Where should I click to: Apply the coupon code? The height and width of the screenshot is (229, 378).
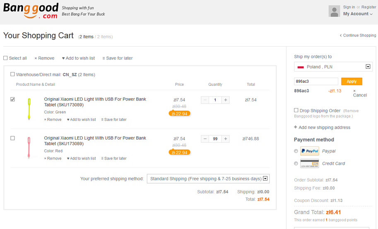point(352,82)
